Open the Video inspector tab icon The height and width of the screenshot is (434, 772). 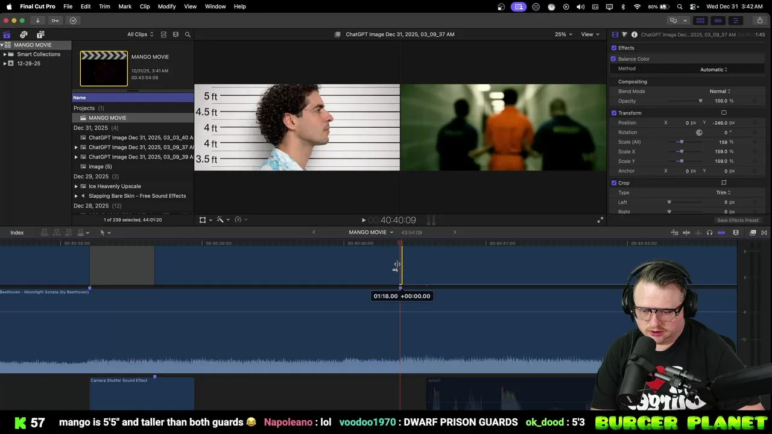pos(615,34)
